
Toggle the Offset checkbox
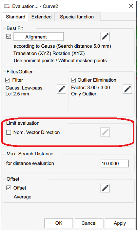[9, 188]
